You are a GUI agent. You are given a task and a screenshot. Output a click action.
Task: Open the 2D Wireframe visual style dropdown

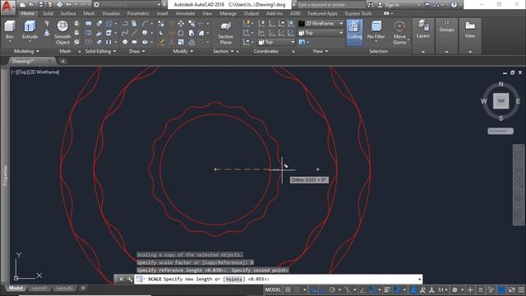click(321, 24)
